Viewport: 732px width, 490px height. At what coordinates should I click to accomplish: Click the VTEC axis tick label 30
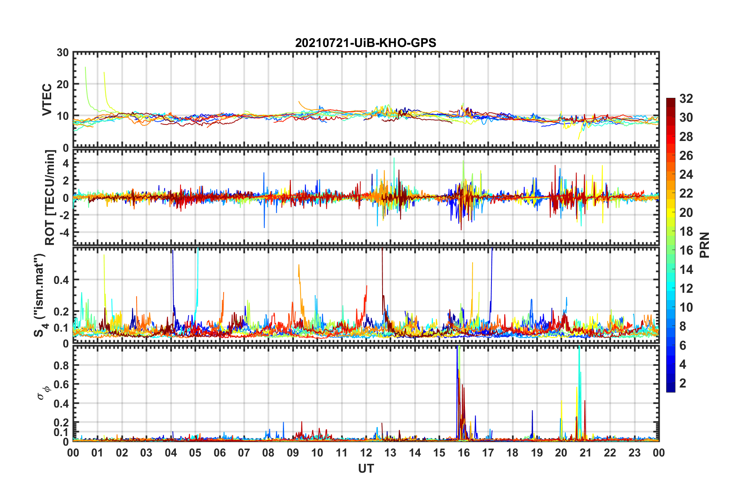click(x=63, y=53)
